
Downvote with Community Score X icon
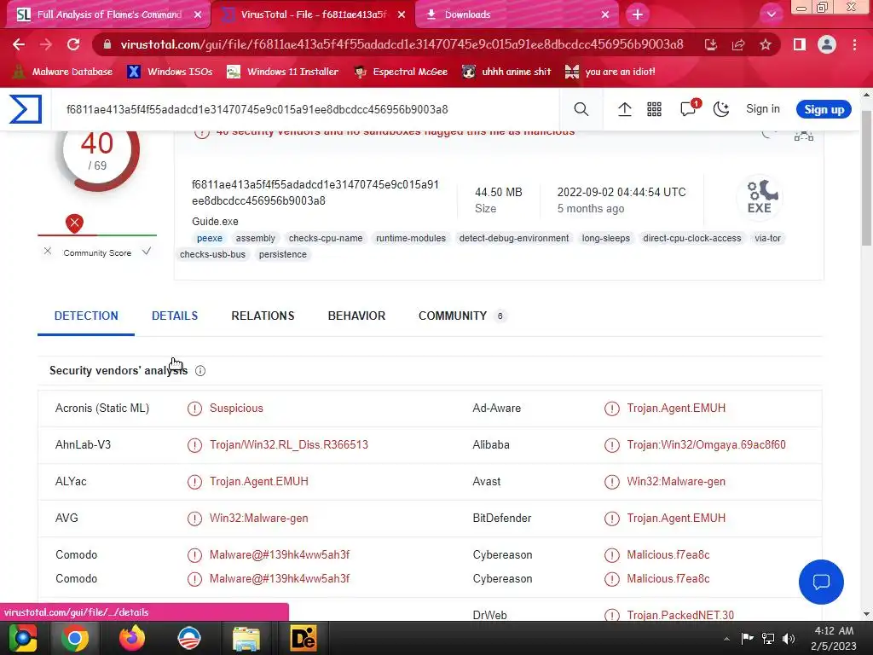[48, 252]
